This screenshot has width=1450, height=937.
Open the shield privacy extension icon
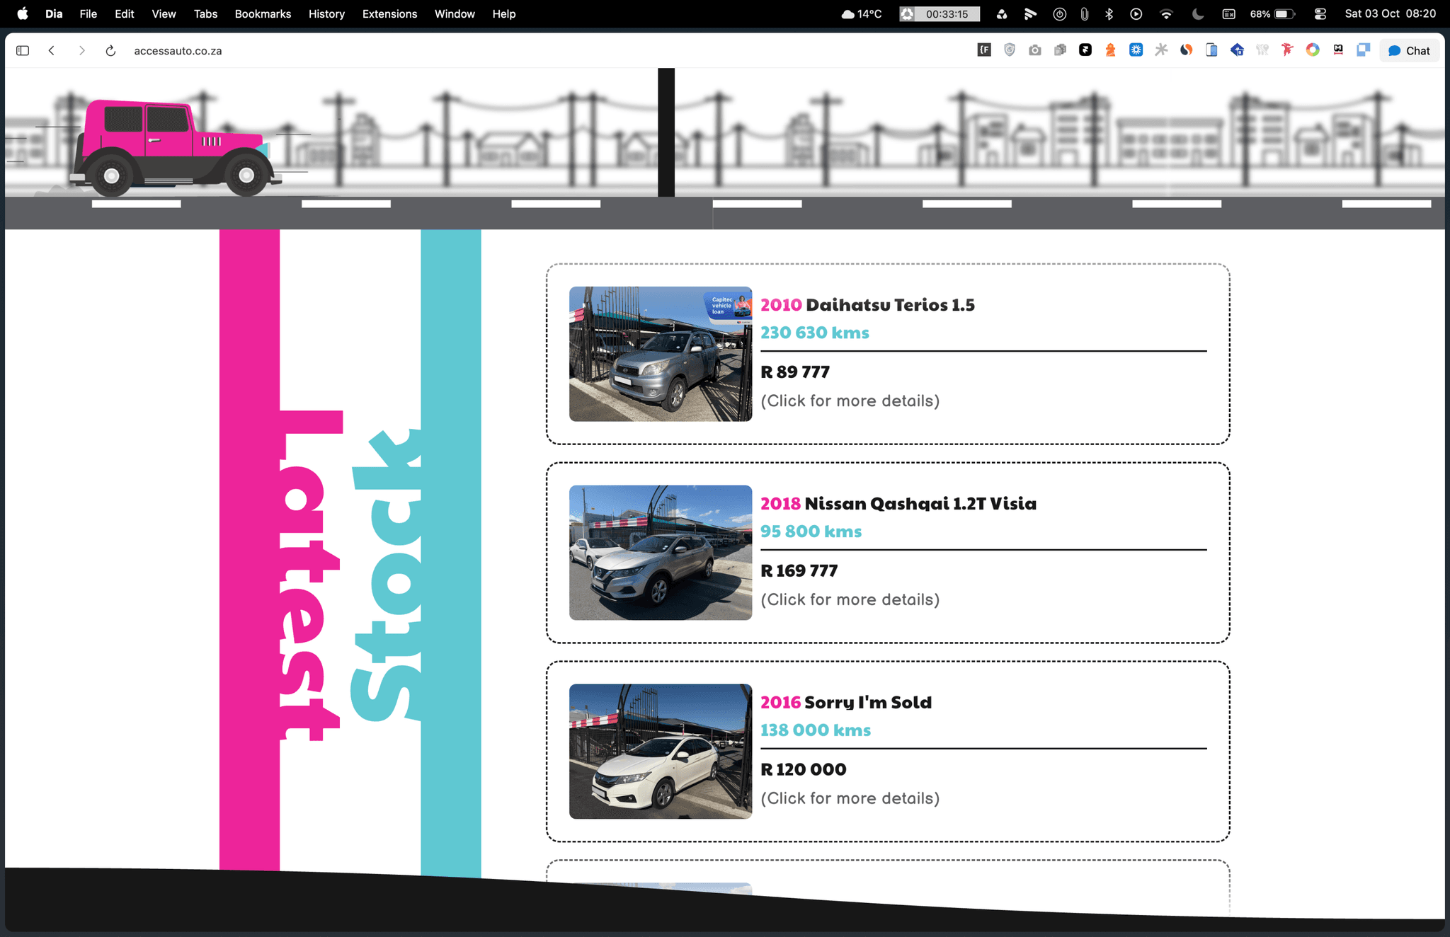tap(1010, 50)
